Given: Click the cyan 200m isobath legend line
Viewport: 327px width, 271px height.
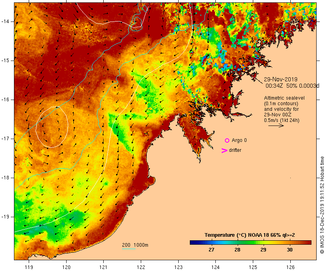Looking at the screenshot, I should (x=129, y=249).
